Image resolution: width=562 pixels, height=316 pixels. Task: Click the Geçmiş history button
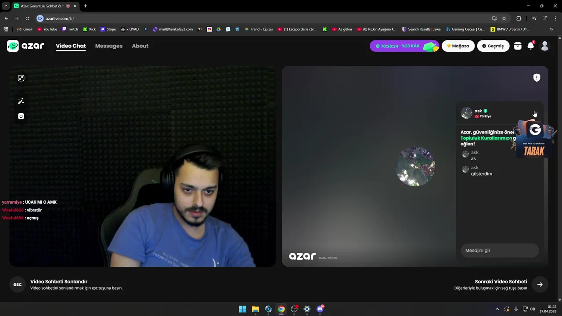pos(493,46)
